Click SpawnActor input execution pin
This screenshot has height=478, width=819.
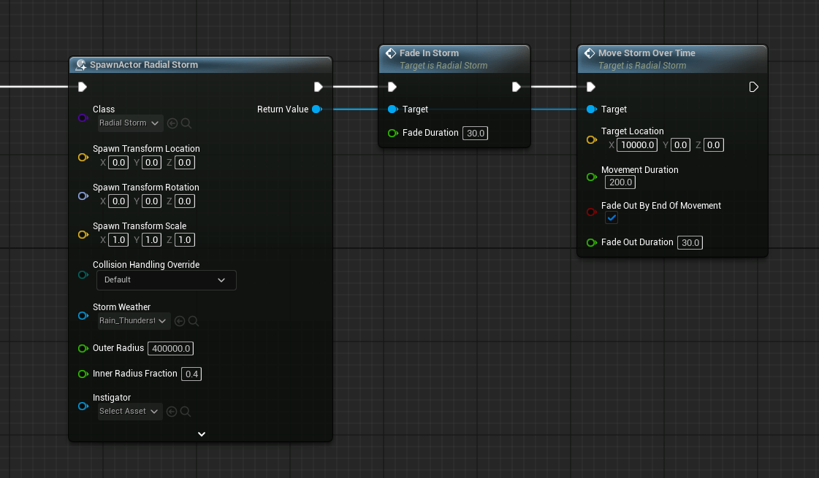click(82, 87)
